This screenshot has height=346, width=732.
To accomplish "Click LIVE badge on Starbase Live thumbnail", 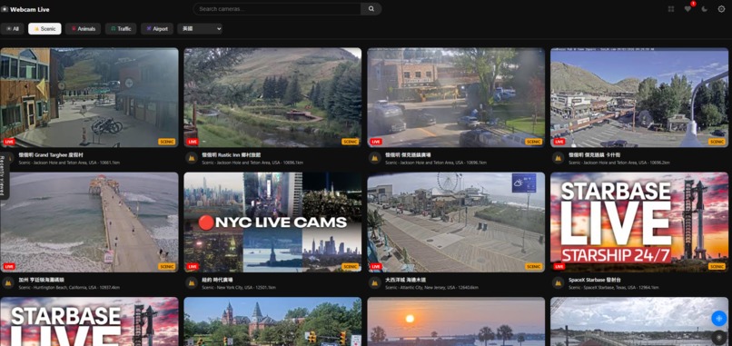I will tap(559, 267).
